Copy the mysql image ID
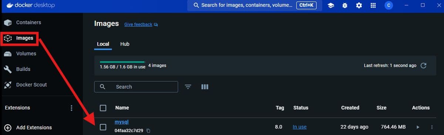Image resolution: width=444 pixels, height=135 pixels. pyautogui.click(x=148, y=131)
